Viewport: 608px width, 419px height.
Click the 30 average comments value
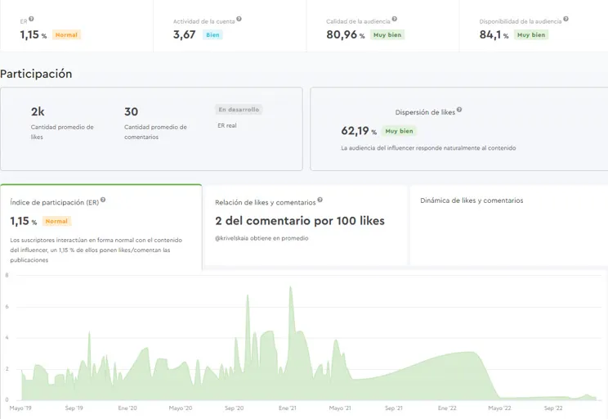tap(131, 112)
